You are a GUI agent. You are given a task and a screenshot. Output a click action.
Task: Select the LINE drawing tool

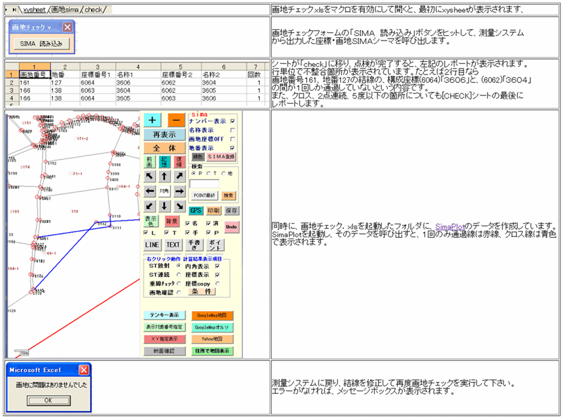click(x=152, y=245)
